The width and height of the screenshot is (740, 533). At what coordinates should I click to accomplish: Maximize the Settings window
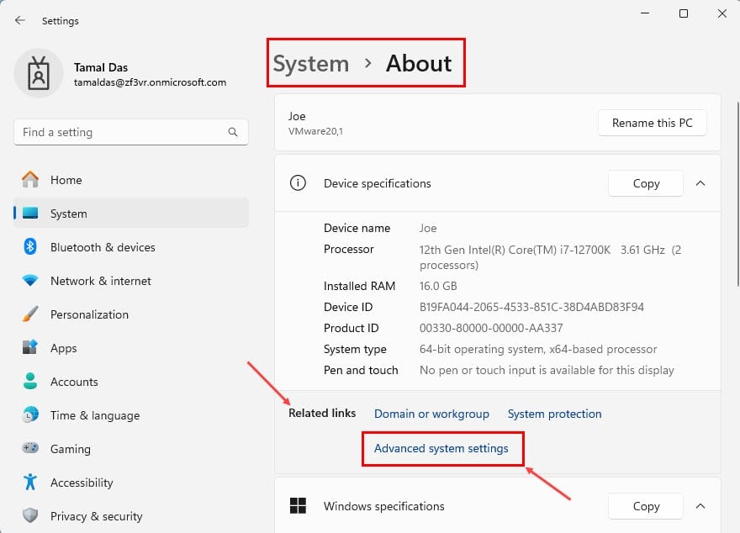tap(684, 13)
